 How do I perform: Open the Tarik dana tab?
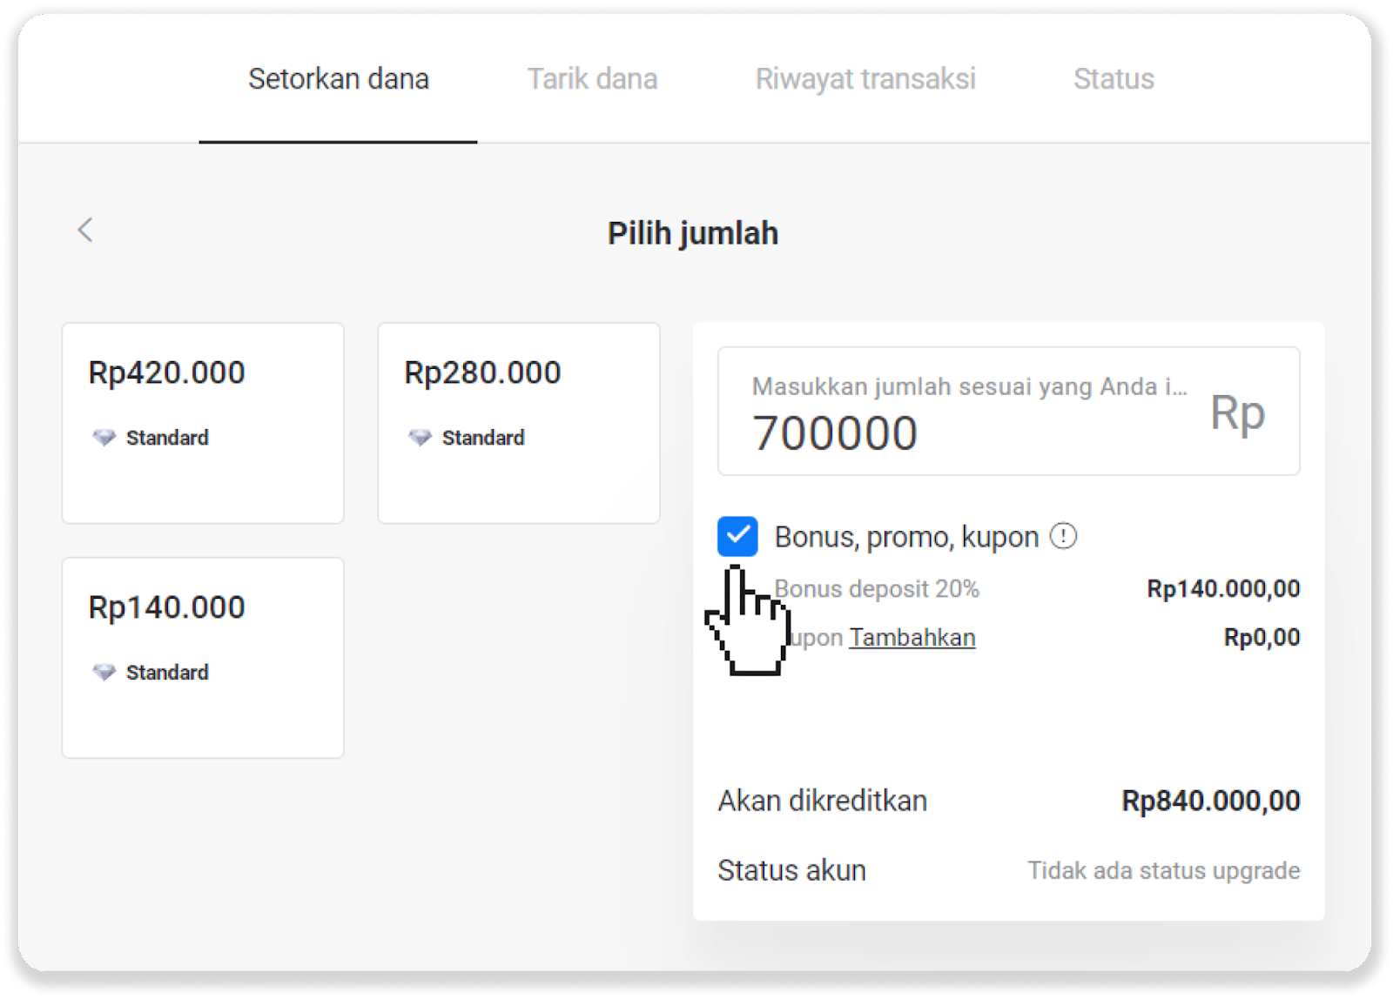click(x=592, y=79)
